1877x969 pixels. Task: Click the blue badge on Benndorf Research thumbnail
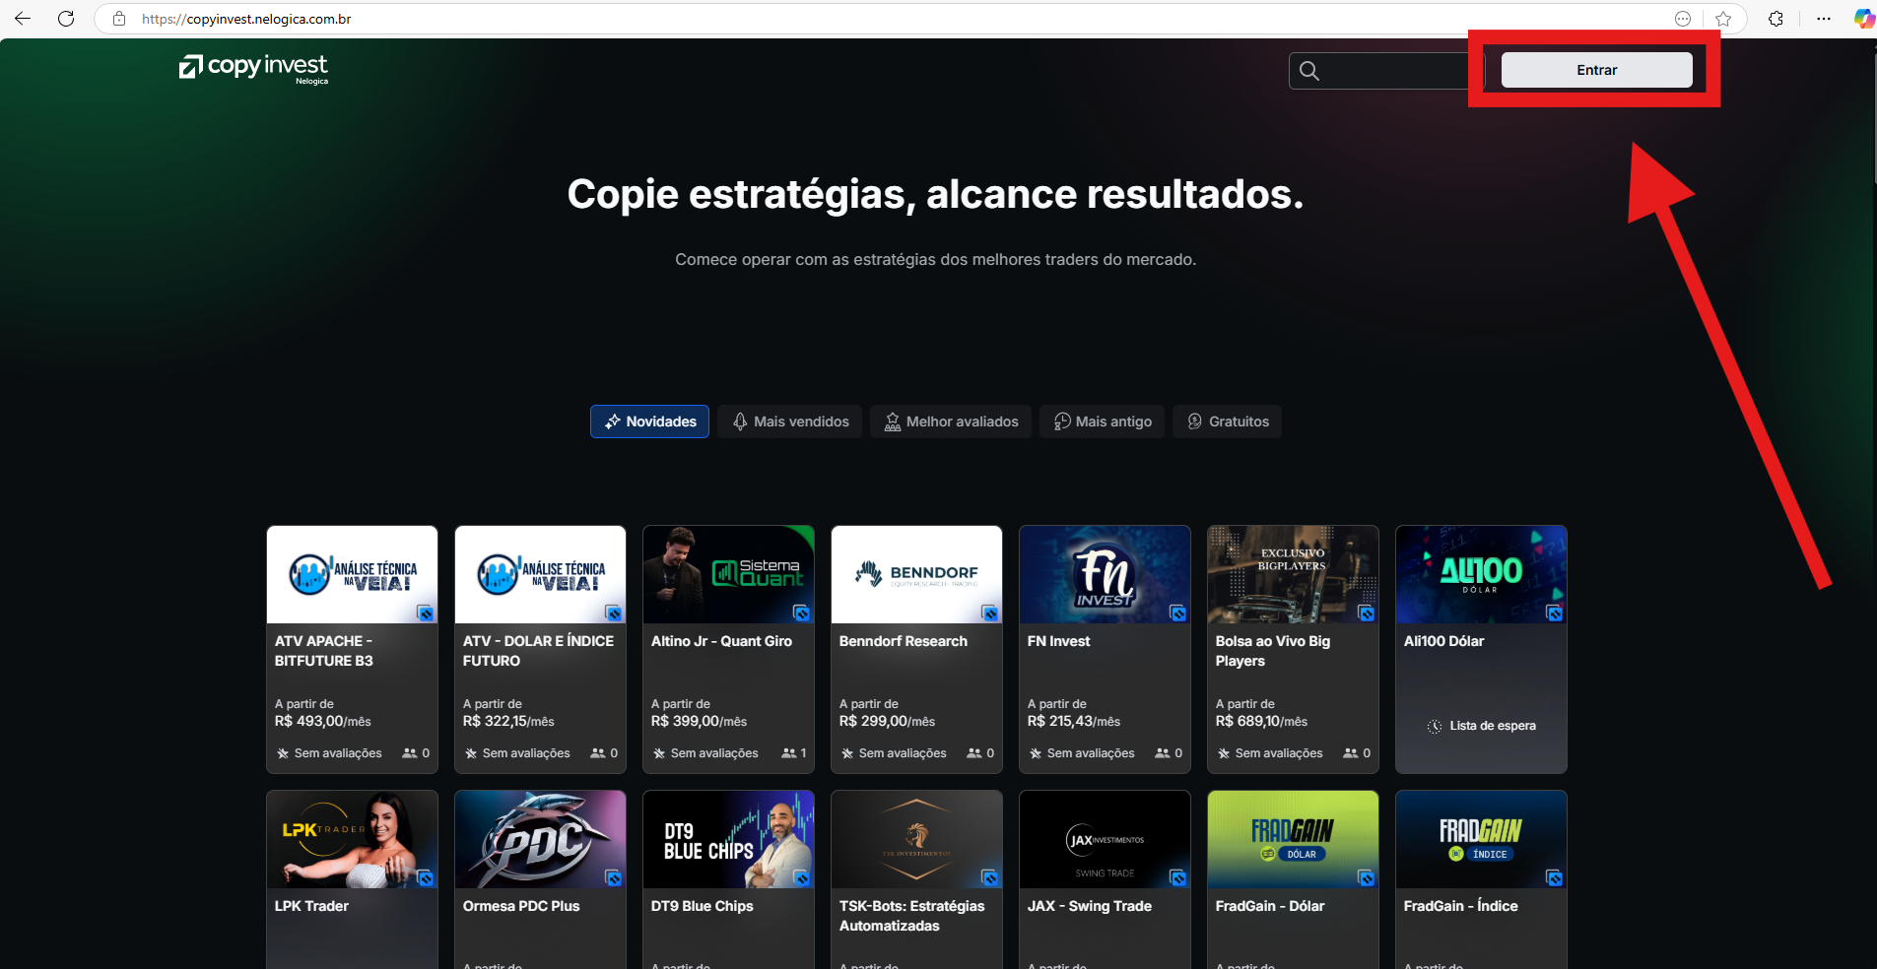pos(989,613)
